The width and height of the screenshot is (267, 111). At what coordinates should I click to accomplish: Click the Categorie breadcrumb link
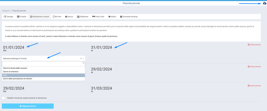pyautogui.click(x=6, y=11)
